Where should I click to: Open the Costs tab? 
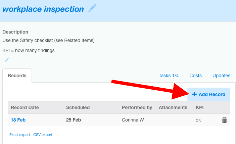click(x=195, y=76)
